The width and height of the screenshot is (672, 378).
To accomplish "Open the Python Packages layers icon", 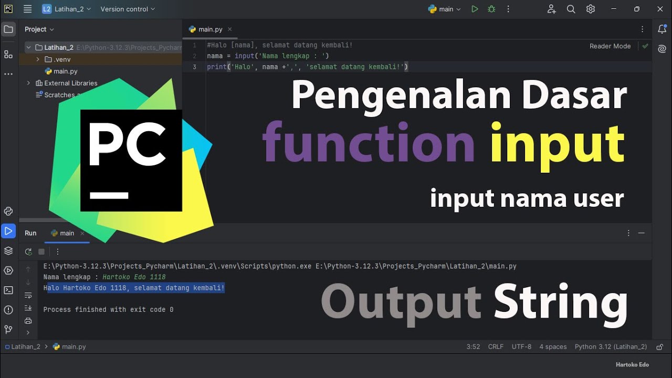I will [x=8, y=250].
